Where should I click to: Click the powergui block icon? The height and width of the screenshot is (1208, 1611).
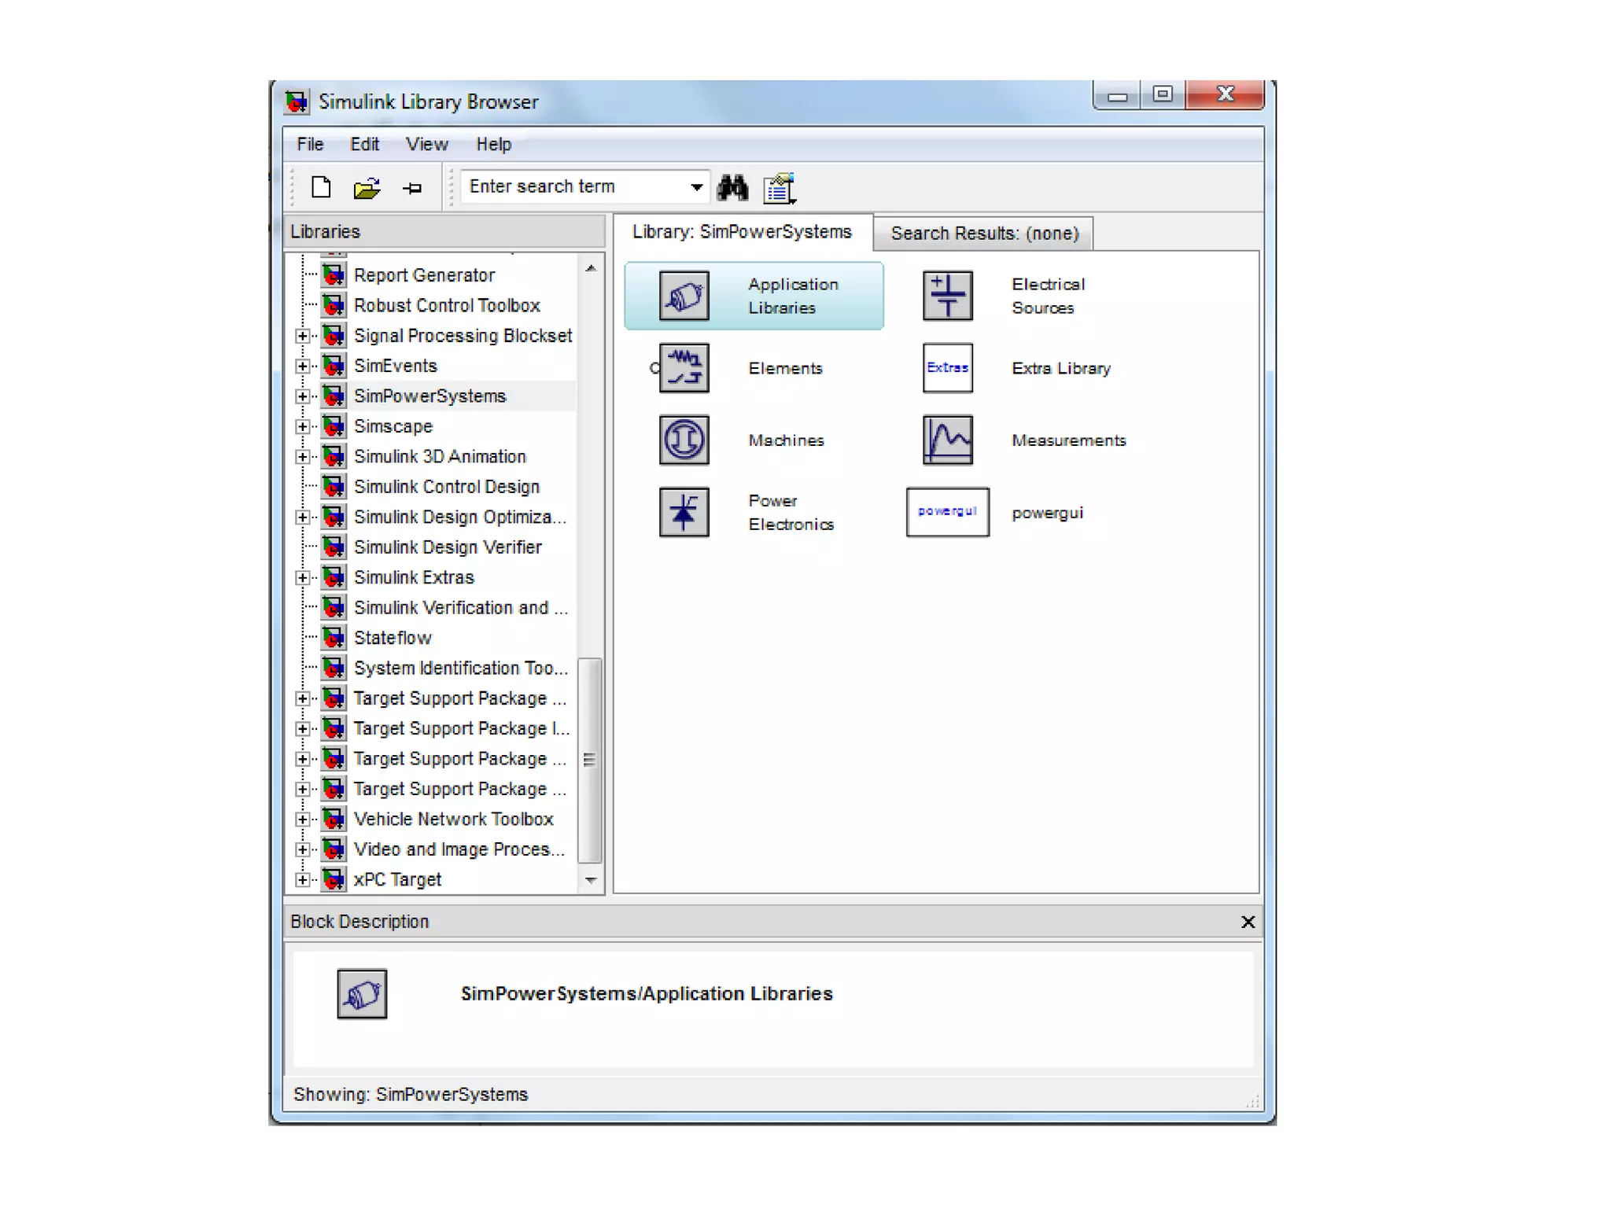(947, 512)
